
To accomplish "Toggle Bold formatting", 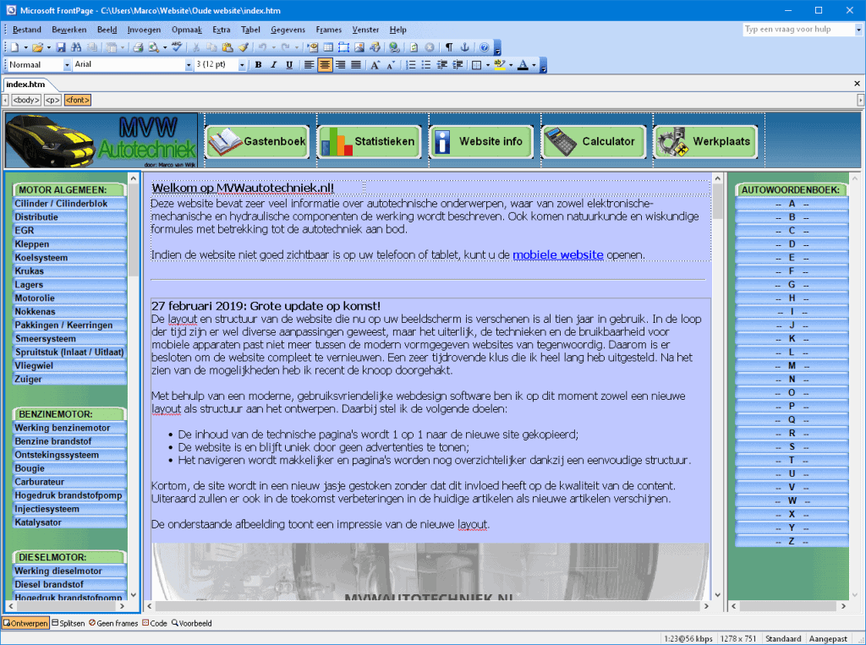I will 258,65.
